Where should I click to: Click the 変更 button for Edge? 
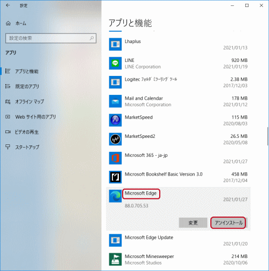[x=193, y=223]
